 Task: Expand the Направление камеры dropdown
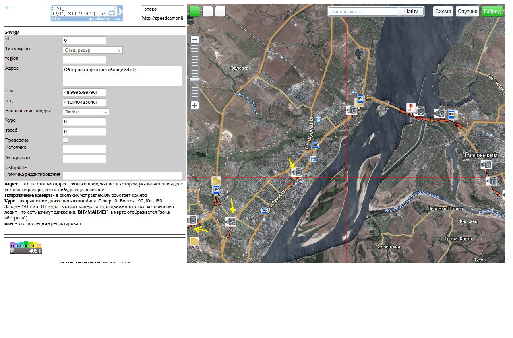[86, 112]
